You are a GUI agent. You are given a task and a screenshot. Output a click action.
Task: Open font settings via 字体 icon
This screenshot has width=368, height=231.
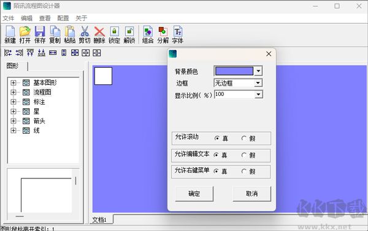coord(178,35)
